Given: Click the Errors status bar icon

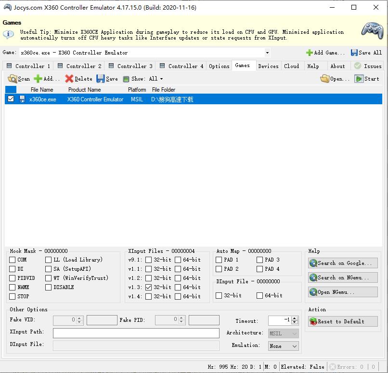Looking at the screenshot, I should click(333, 367).
